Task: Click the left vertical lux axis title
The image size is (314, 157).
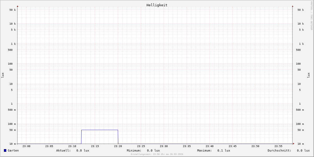Action: (x=3, y=75)
